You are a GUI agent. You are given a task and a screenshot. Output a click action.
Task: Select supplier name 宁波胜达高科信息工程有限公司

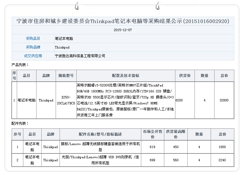[80, 56]
